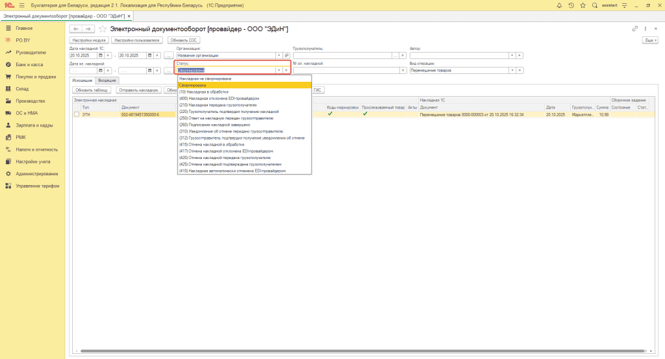Open the Вид операции dropdown
665x359 pixels.
(512, 70)
